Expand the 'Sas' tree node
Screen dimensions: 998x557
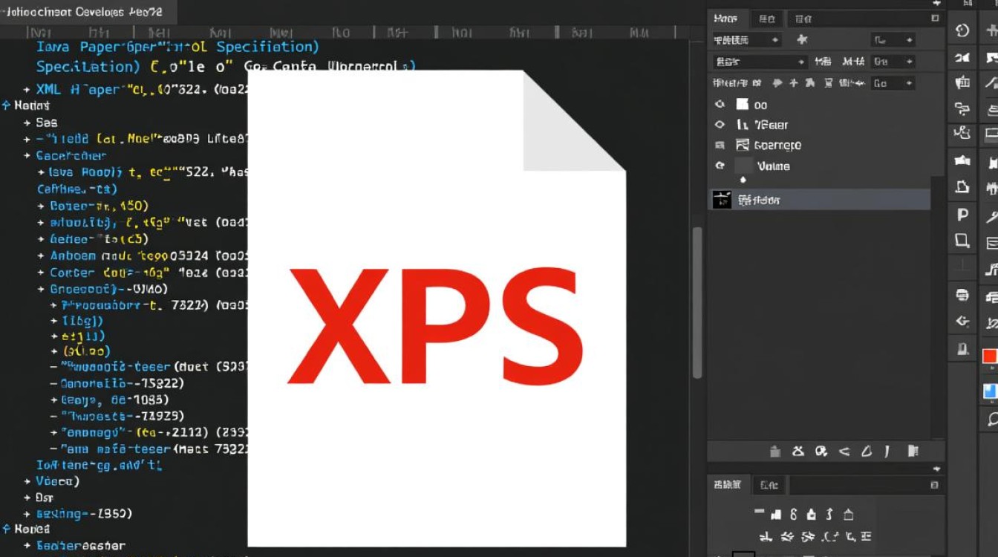coord(27,123)
